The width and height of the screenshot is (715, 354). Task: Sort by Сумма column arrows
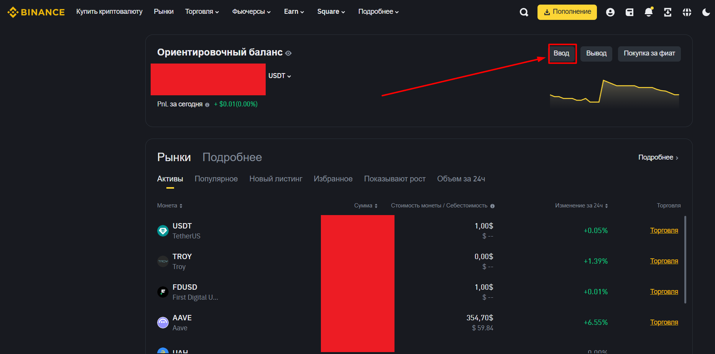click(x=376, y=206)
